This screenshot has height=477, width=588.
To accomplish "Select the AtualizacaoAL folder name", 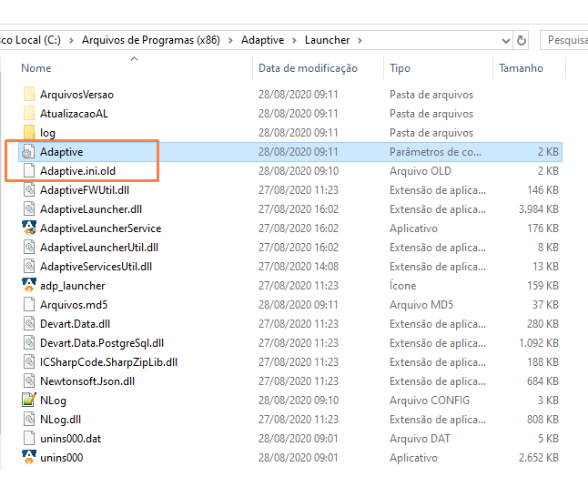I will tap(74, 114).
